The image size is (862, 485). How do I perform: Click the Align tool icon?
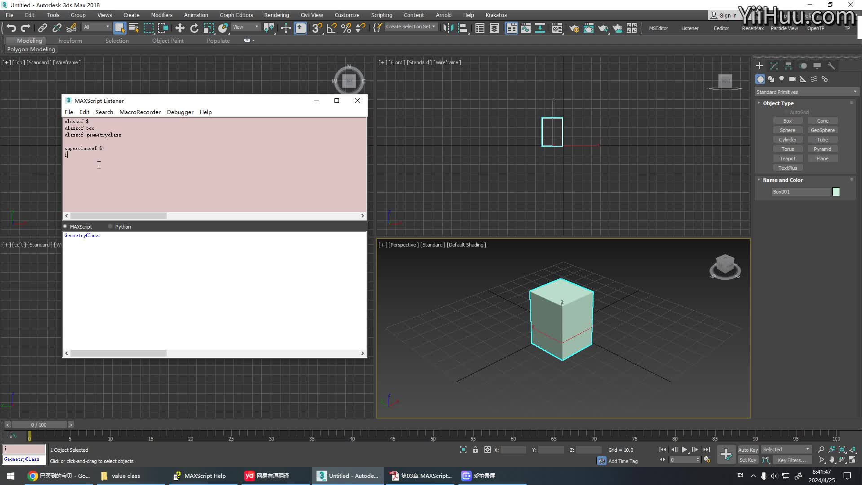[462, 28]
